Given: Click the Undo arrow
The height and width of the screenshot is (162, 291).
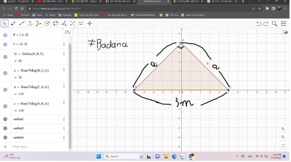Looking at the screenshot, I should point(259,24).
